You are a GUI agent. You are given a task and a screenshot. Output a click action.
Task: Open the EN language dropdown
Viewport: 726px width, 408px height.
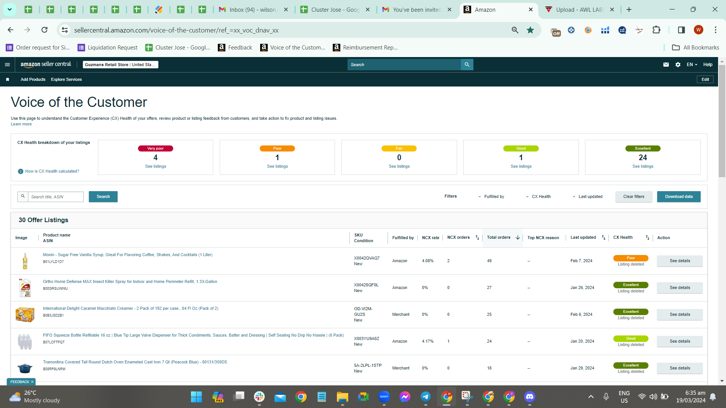pyautogui.click(x=692, y=65)
